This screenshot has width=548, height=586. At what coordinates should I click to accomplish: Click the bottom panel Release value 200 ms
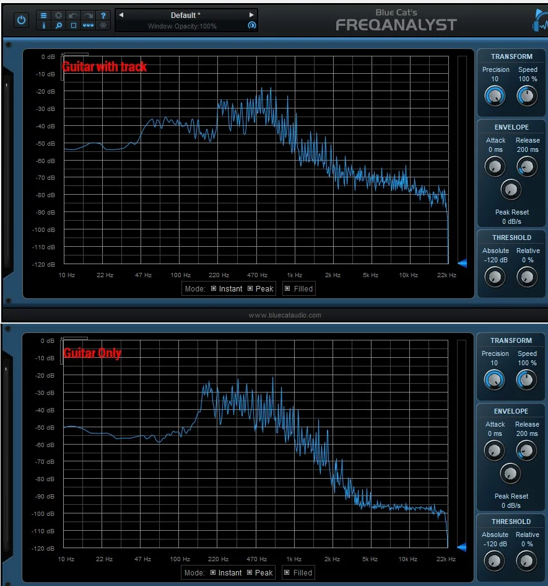click(x=527, y=433)
